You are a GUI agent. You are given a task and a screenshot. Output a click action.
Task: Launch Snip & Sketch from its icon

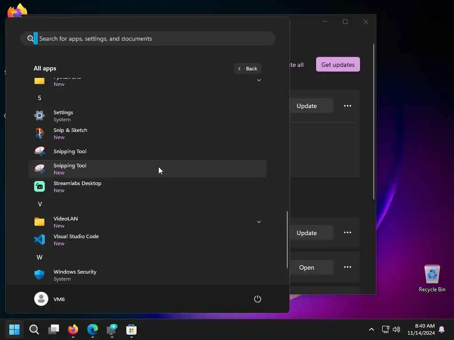click(x=39, y=133)
